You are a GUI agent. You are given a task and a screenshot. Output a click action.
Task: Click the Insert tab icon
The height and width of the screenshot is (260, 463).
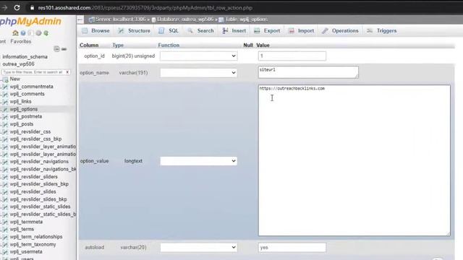(225, 30)
